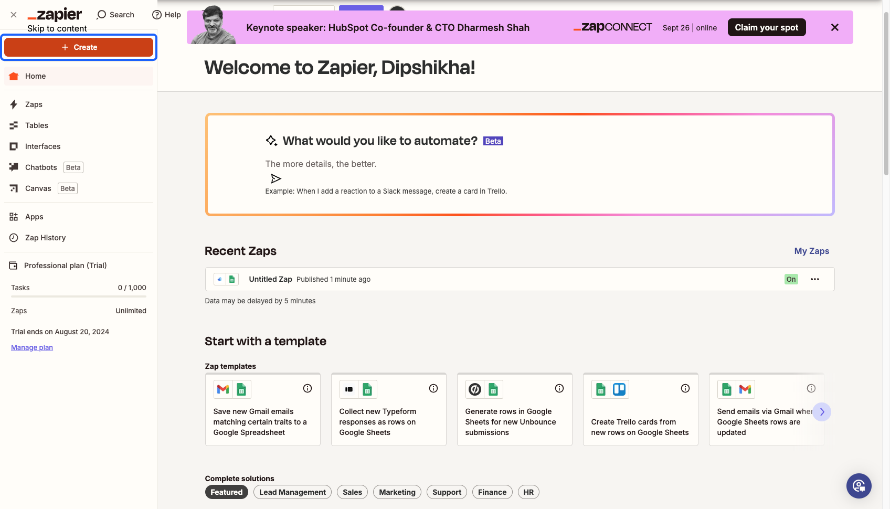Toggle the Untitled Zap On switch
Screen dimensions: 890x509
pyautogui.click(x=791, y=279)
